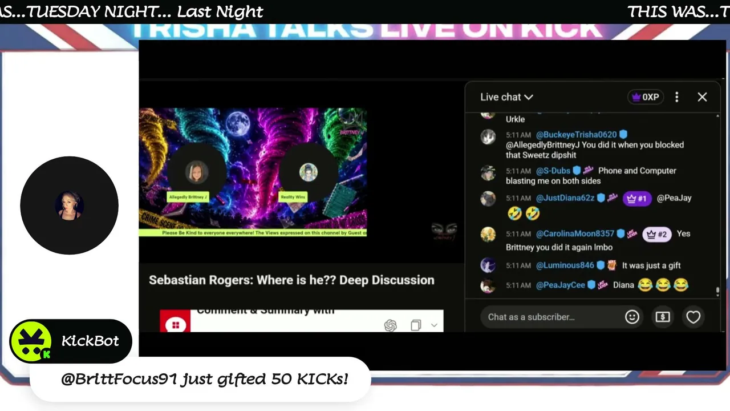
Task: Click the @S-Dubs username in chat
Action: click(x=553, y=171)
